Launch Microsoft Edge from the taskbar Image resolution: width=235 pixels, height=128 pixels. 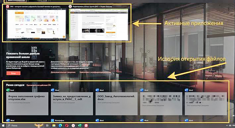tap(60, 126)
